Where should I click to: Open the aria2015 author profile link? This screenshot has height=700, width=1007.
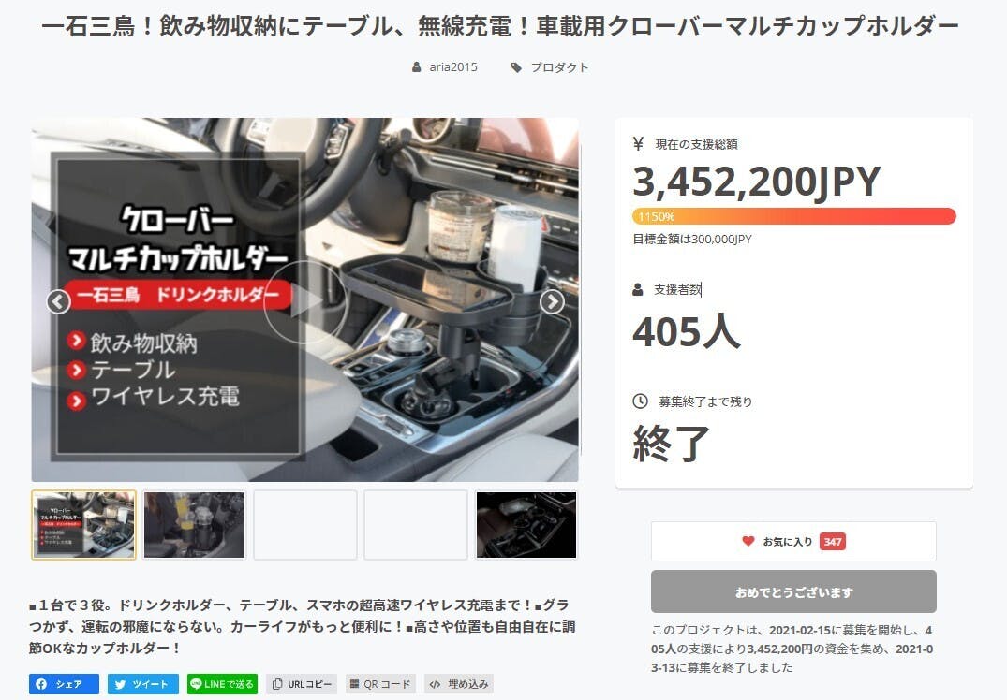(453, 67)
